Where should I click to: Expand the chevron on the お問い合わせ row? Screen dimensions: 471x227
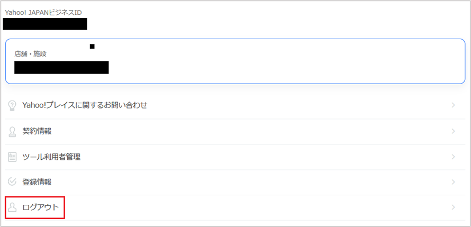point(454,105)
